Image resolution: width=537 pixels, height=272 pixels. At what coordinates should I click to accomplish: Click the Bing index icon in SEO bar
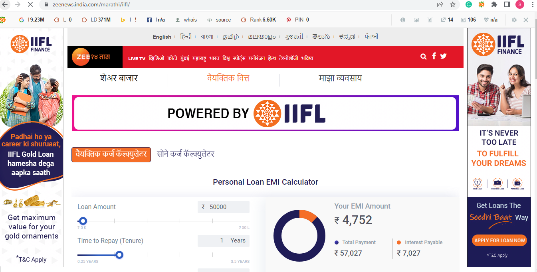[123, 20]
